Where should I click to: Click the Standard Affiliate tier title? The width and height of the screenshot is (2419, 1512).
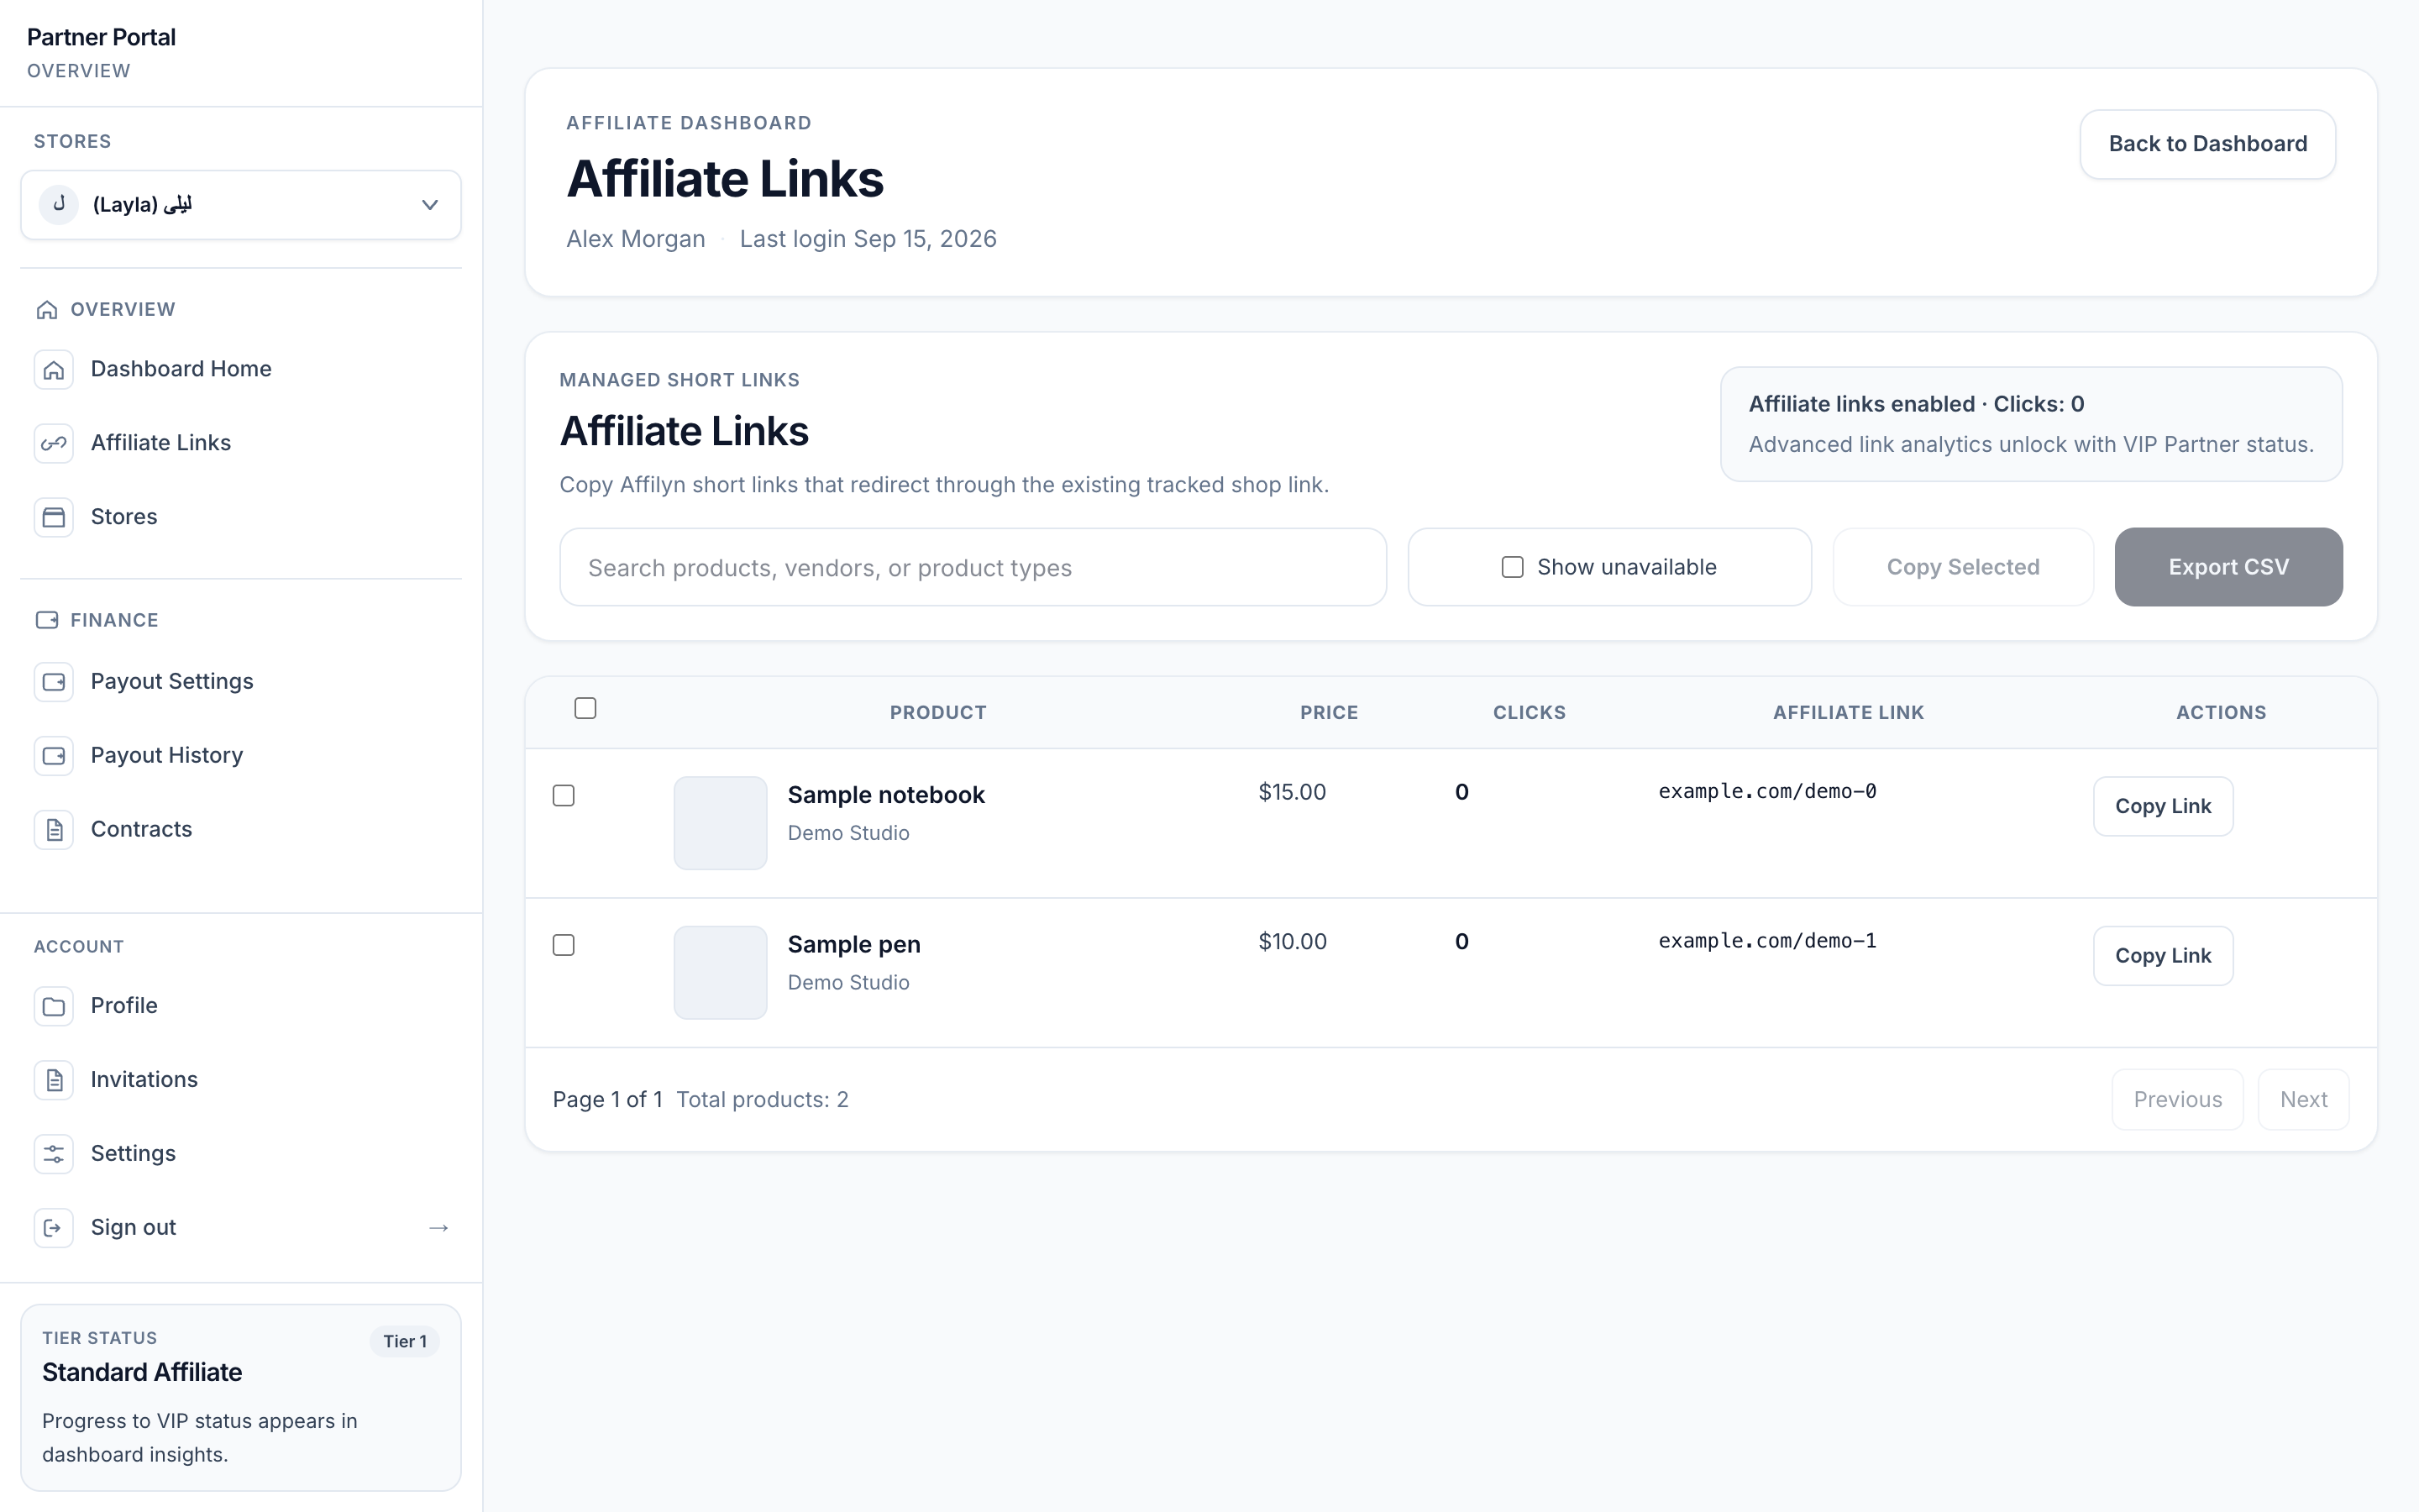pyautogui.click(x=142, y=1372)
